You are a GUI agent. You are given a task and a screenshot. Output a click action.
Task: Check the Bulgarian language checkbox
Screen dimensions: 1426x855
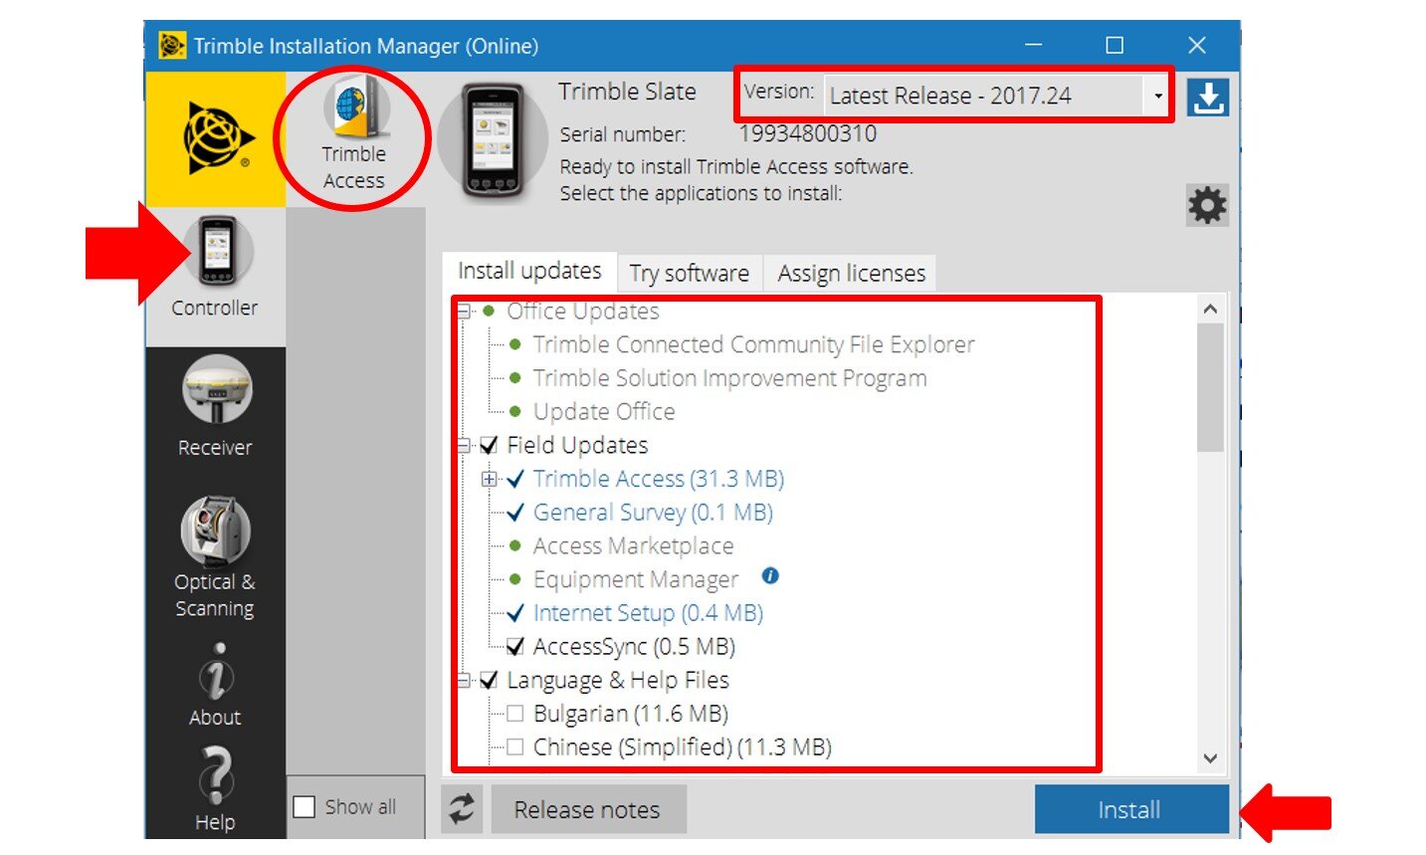[x=515, y=714]
